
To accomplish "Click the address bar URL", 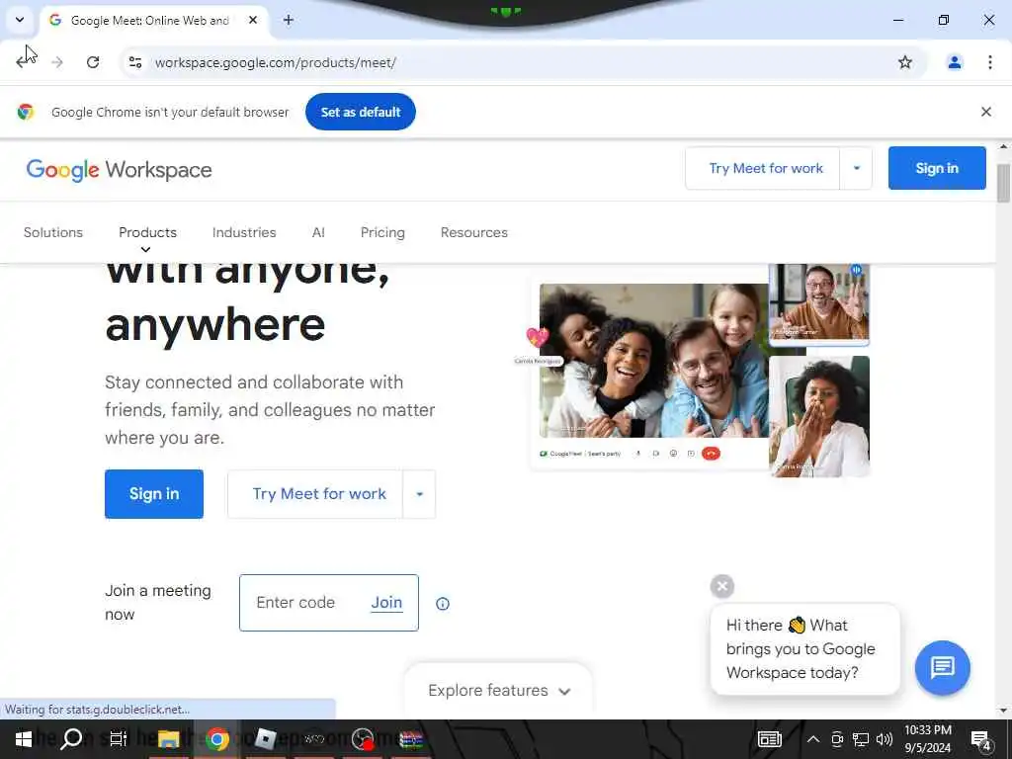I will (276, 62).
